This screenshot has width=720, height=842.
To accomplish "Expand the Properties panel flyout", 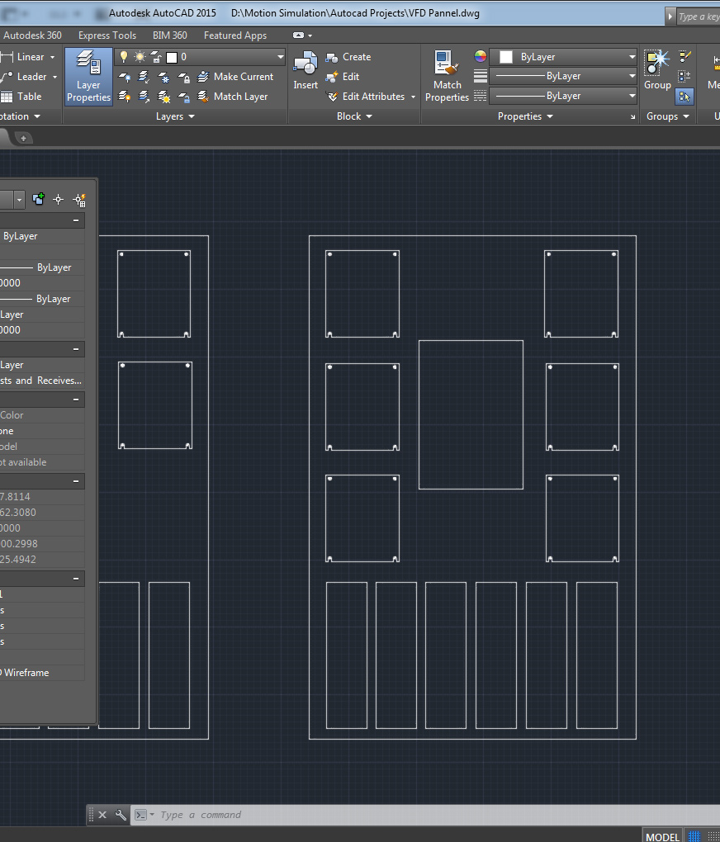I will coord(525,116).
